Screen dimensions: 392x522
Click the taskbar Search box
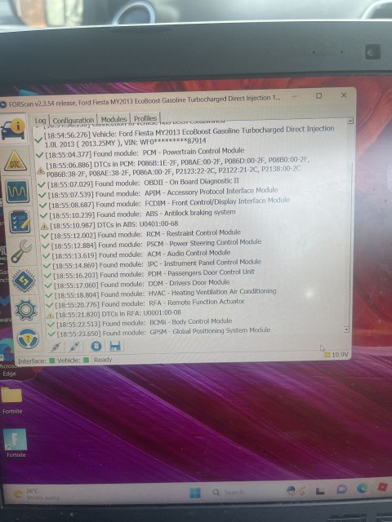point(230,492)
